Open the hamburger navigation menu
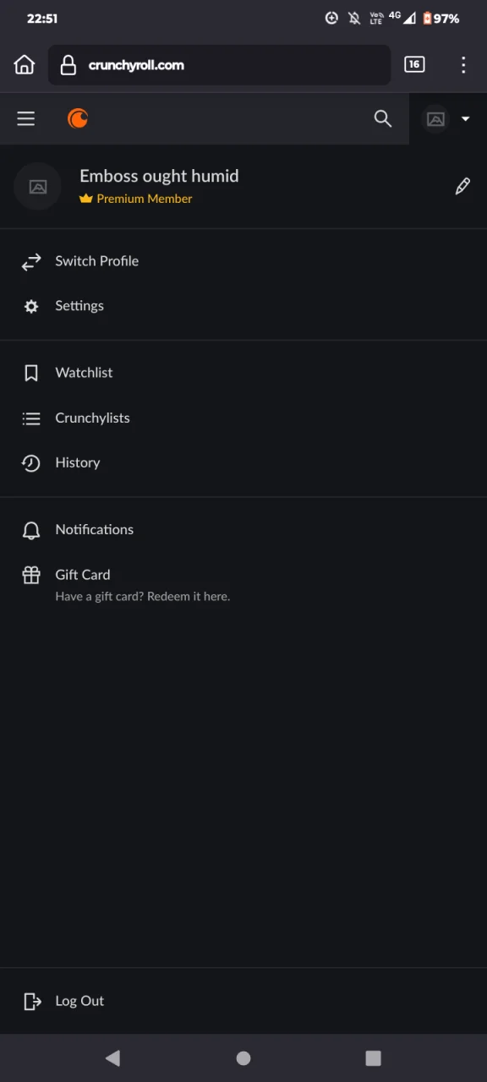The image size is (487, 1082). pyautogui.click(x=26, y=119)
